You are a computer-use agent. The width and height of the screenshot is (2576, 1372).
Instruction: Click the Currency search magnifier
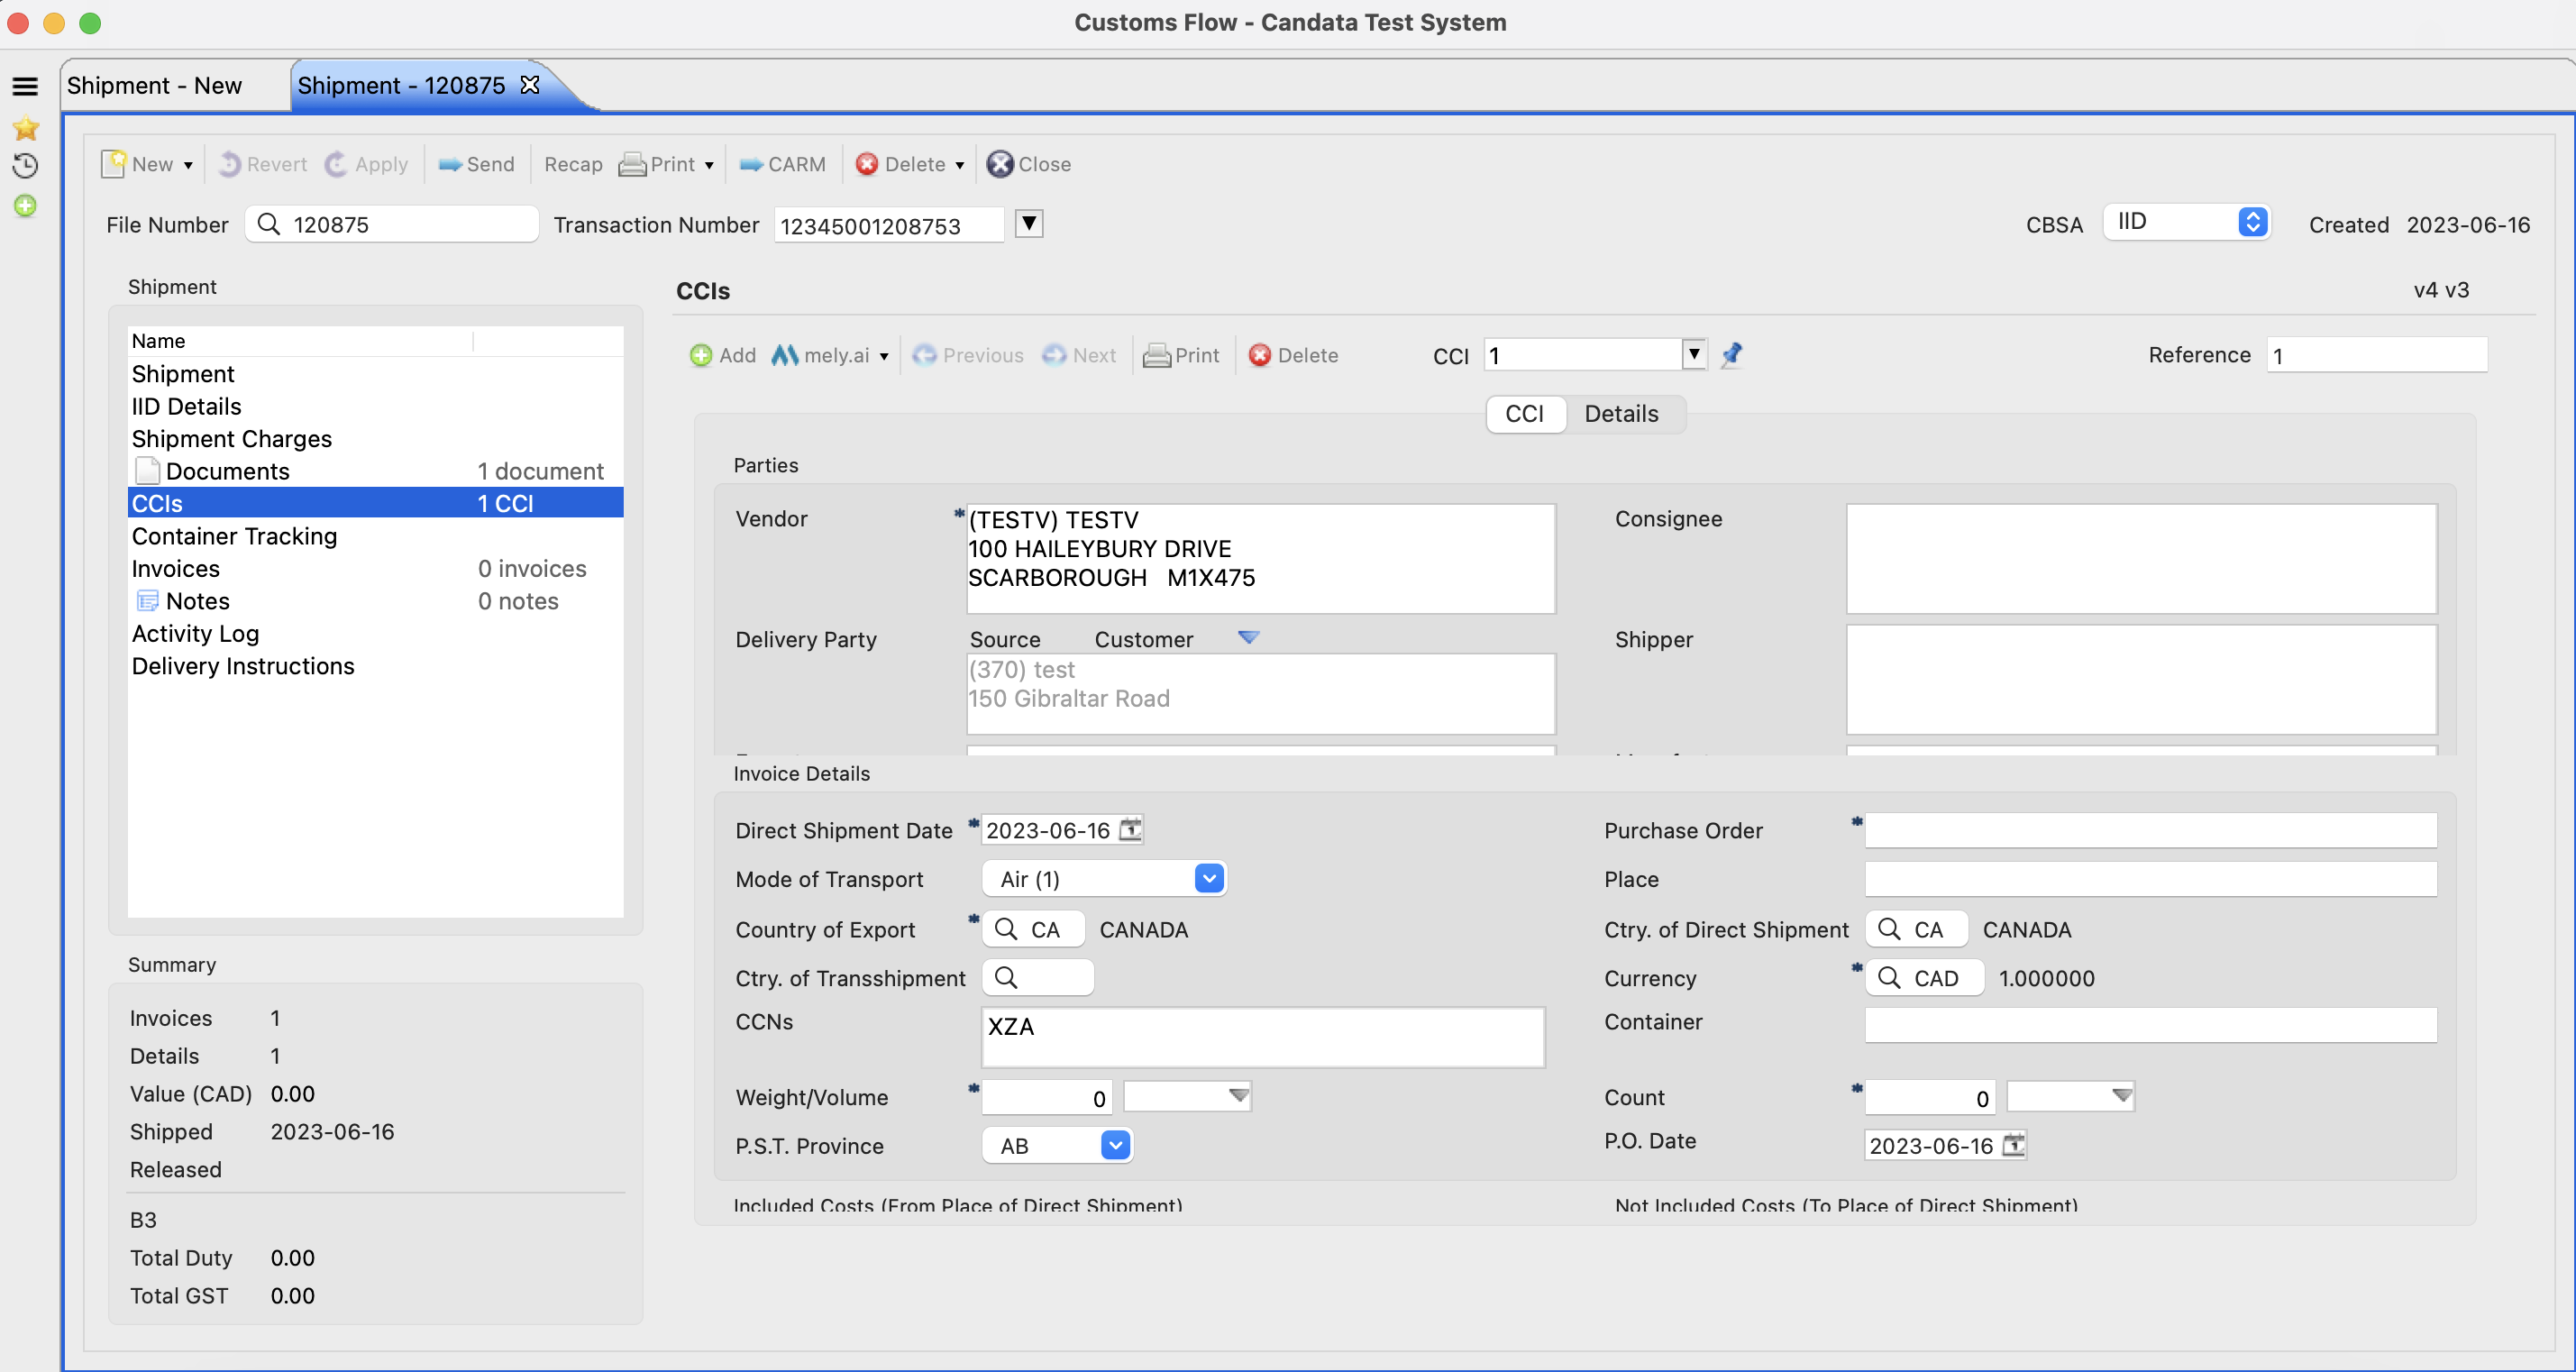1888,978
